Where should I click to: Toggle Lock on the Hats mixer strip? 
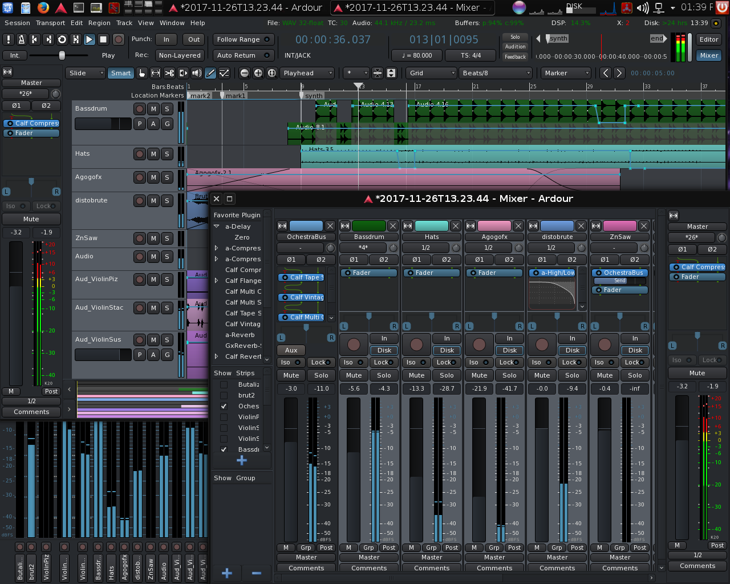(447, 362)
